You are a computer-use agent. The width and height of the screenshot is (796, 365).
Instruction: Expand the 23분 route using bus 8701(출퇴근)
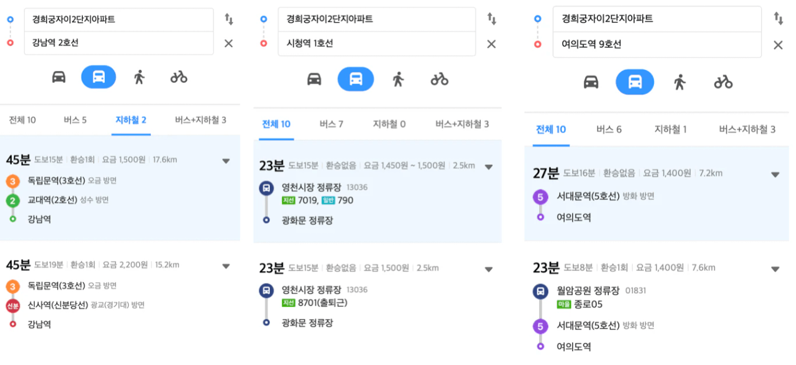click(x=489, y=269)
